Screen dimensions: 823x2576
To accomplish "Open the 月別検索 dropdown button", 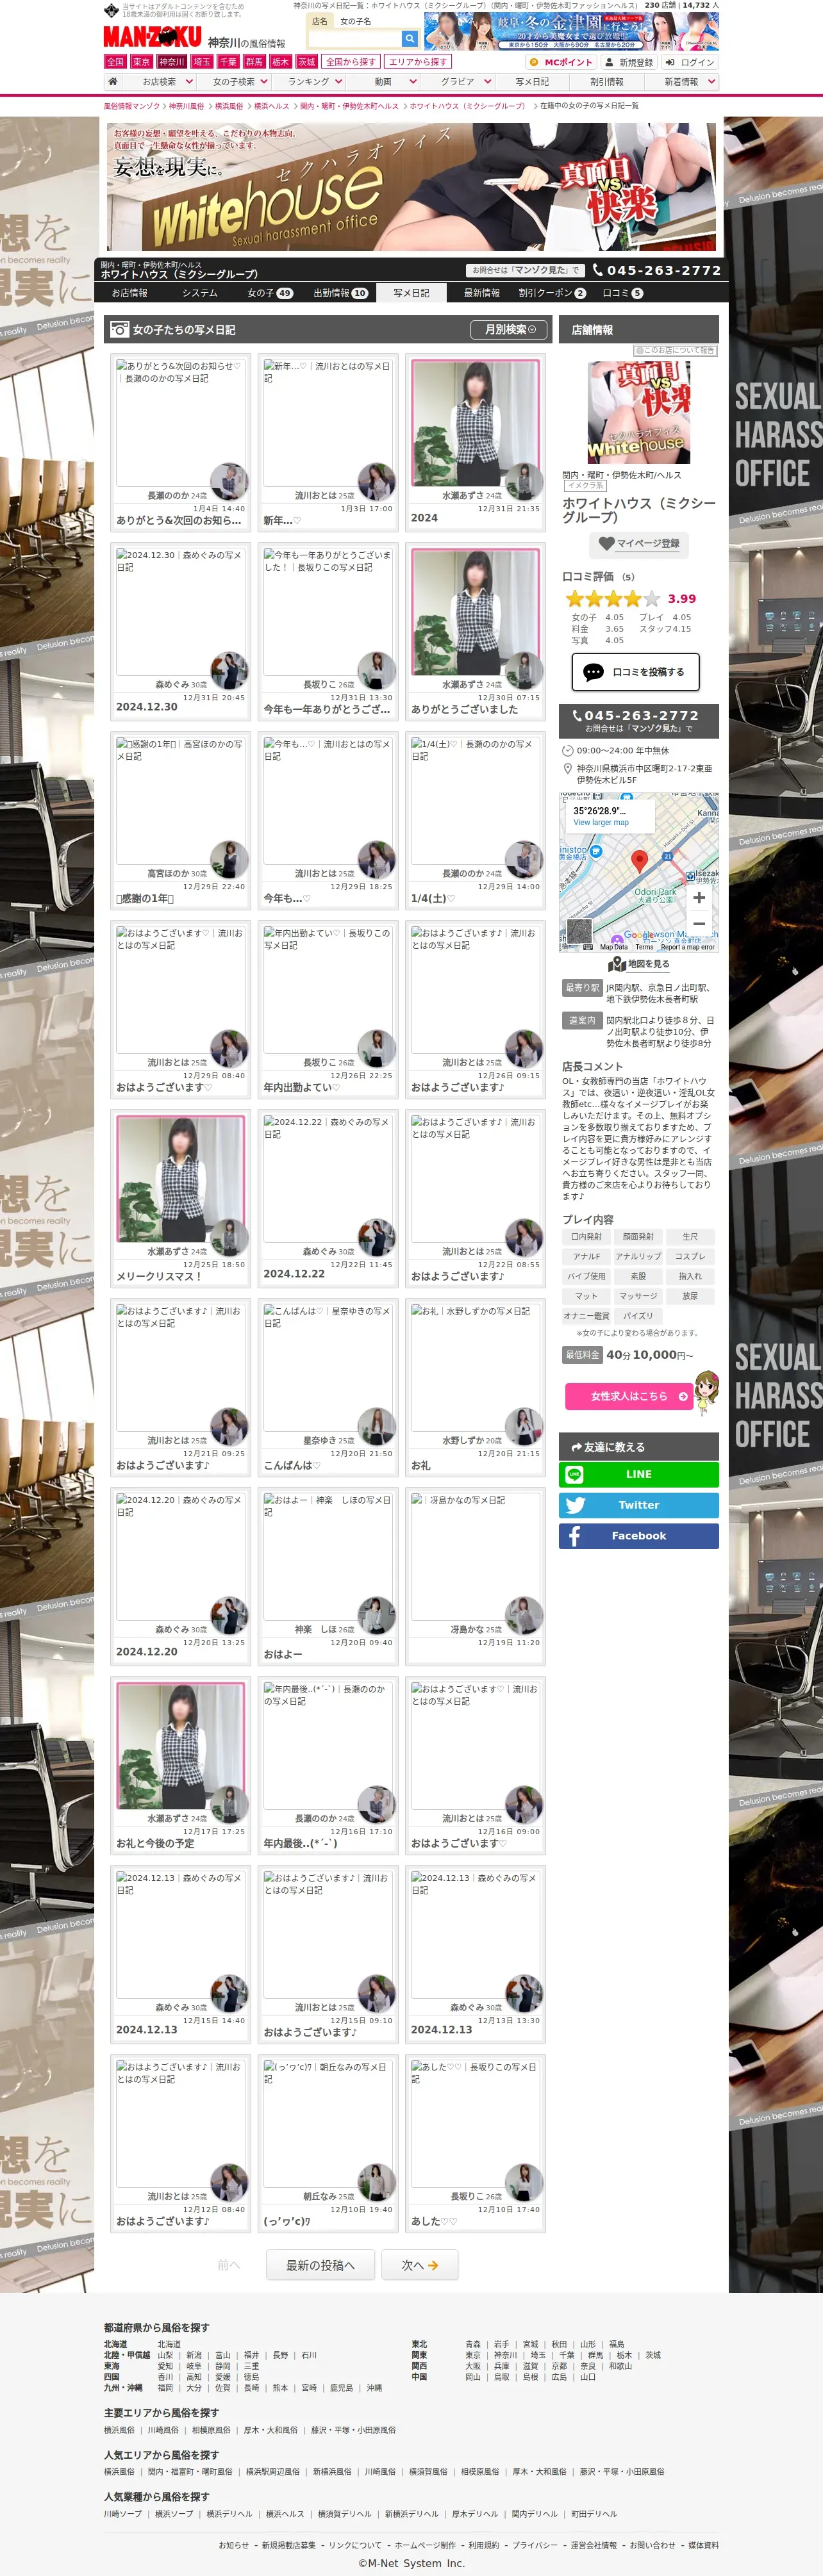I will tap(510, 329).
